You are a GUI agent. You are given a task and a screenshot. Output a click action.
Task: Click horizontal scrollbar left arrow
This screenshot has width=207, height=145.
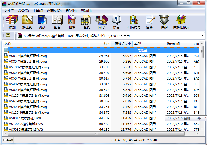coord(5,133)
